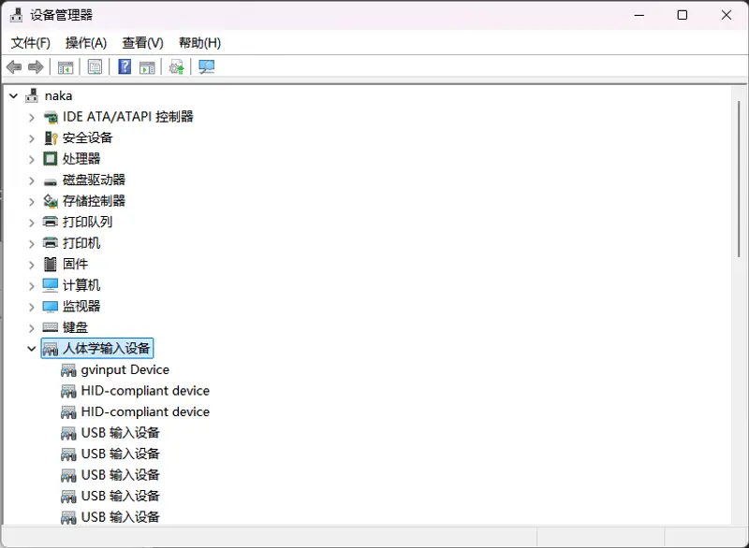Click the processor chip icon beside 处理器
Image resolution: width=749 pixels, height=548 pixels.
[50, 158]
